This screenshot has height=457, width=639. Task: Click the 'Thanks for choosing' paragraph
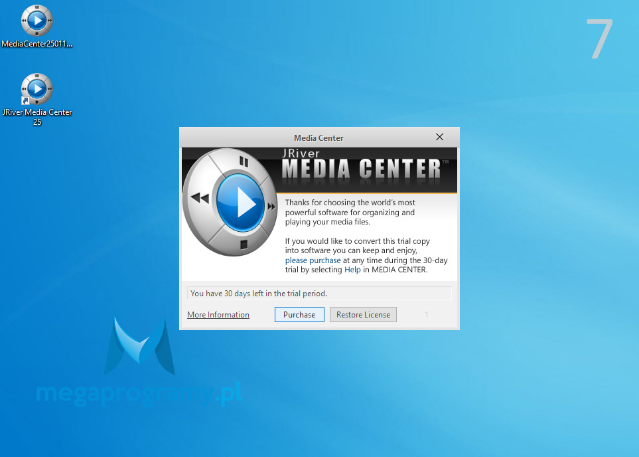[x=350, y=212]
